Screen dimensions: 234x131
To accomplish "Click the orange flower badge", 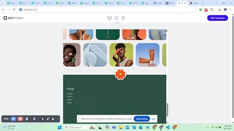I will point(120,74).
